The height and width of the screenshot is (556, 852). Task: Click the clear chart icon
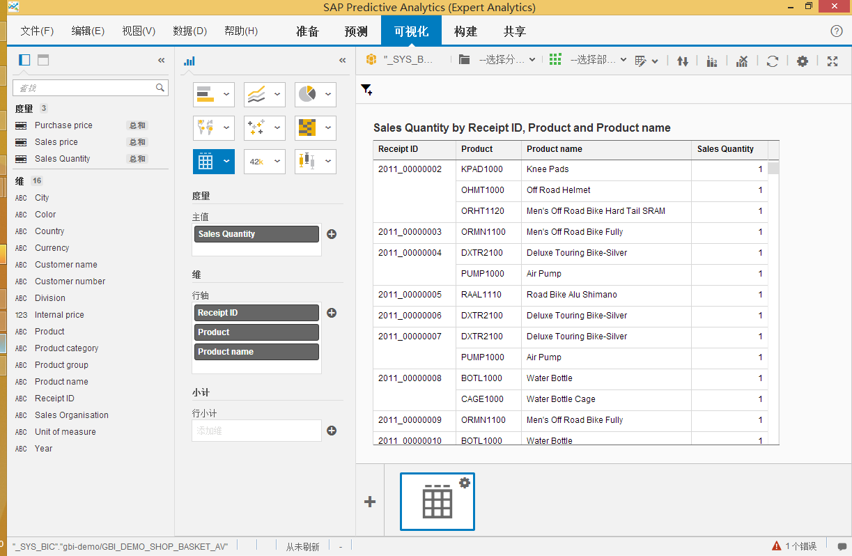[x=743, y=61]
